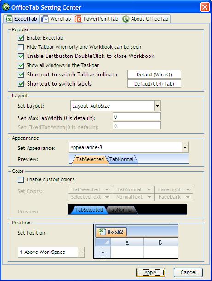
Task: Expand the Set Position dropdown
Action: [81, 252]
